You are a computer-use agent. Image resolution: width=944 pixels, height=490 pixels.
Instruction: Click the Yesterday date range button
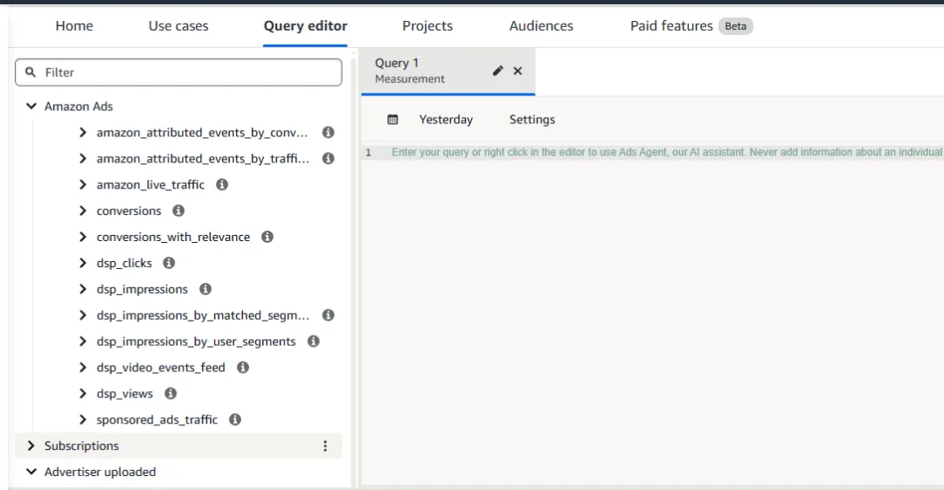tap(446, 119)
